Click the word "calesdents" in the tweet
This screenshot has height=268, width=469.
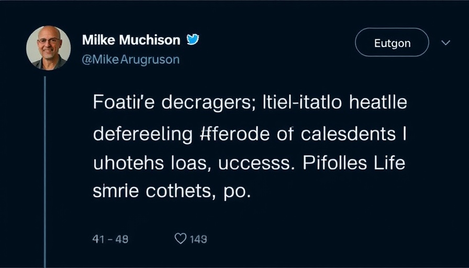(x=348, y=134)
